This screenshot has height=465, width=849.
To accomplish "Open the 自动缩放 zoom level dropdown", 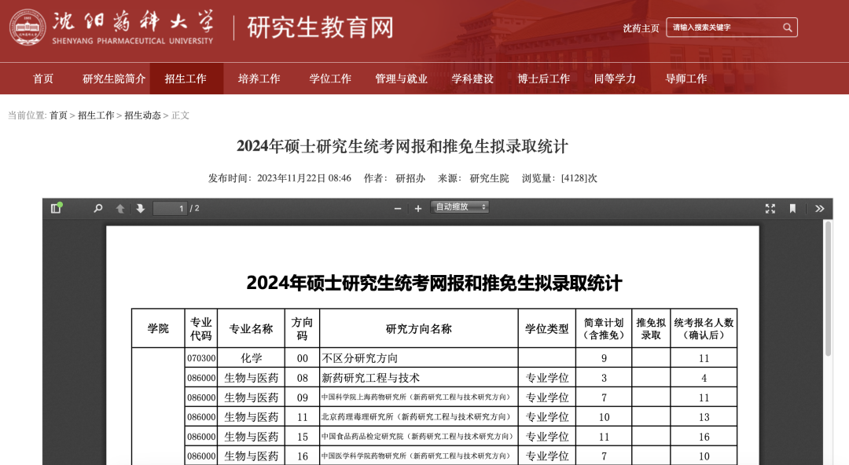I will (460, 209).
